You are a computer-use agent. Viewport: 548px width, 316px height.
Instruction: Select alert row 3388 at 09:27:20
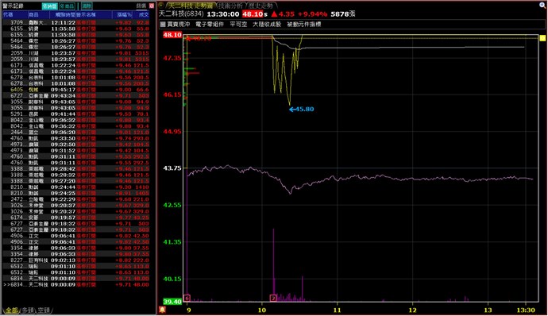pos(75,181)
